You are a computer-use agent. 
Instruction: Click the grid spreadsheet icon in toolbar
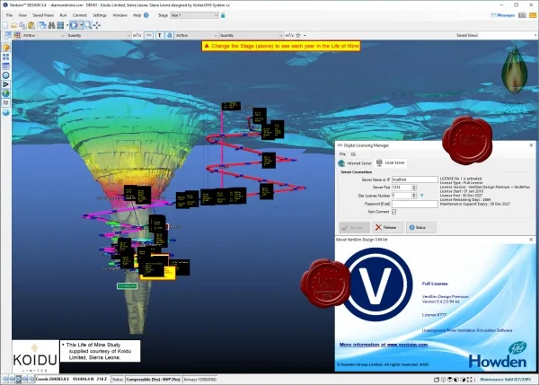click(60, 25)
